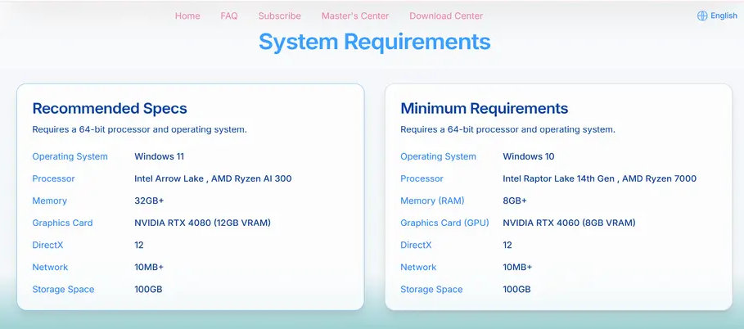Select the Windows 10 value
Image resolution: width=744 pixels, height=329 pixels.
point(528,156)
